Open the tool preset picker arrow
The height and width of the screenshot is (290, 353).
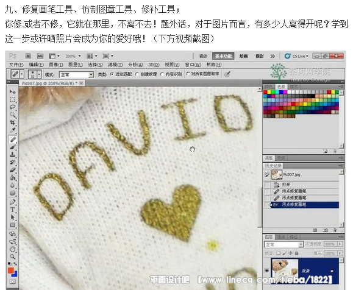[x=22, y=74]
